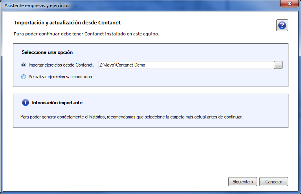Close the Asistente empresas y ejercicios window
The image size is (301, 194).
pyautogui.click(x=289, y=4)
